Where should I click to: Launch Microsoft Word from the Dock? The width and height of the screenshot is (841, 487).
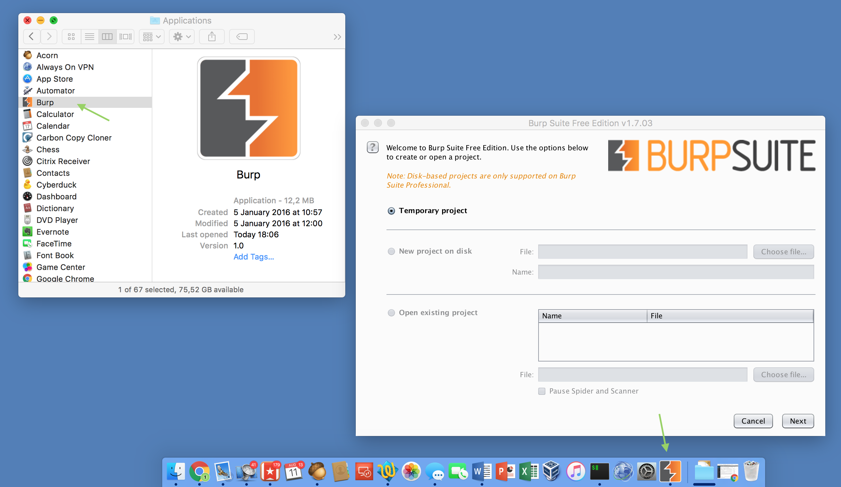pos(482,472)
